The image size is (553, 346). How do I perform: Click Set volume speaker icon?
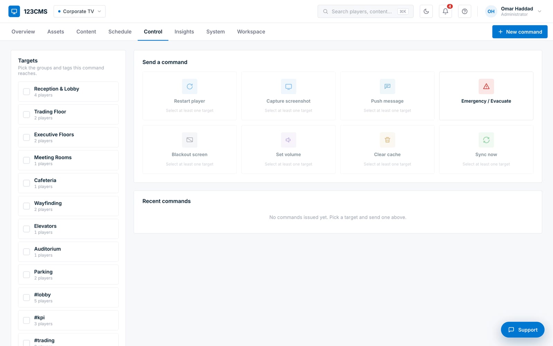[x=289, y=140]
